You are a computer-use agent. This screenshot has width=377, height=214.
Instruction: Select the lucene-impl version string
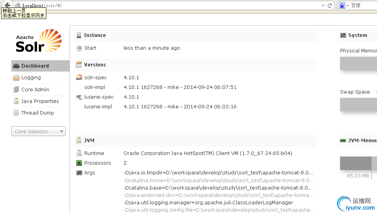coord(180,107)
